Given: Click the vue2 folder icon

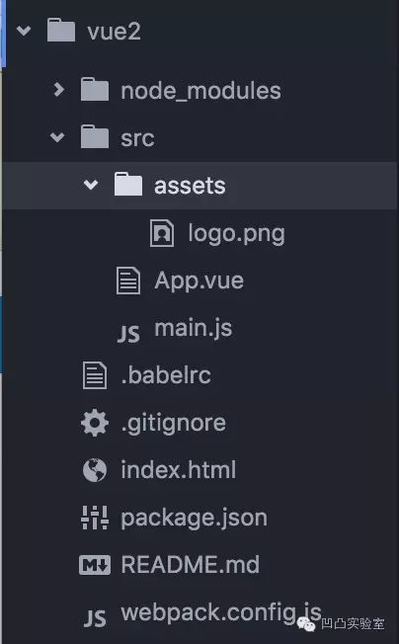Looking at the screenshot, I should coord(61,30).
